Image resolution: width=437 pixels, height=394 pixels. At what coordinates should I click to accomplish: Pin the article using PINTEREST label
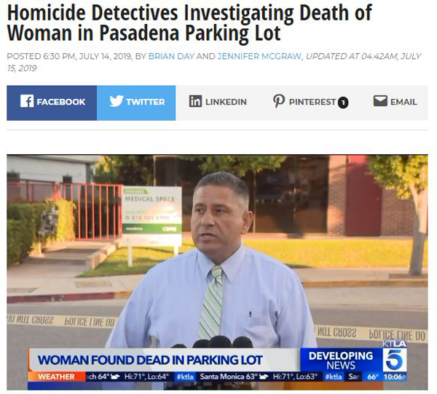[312, 102]
